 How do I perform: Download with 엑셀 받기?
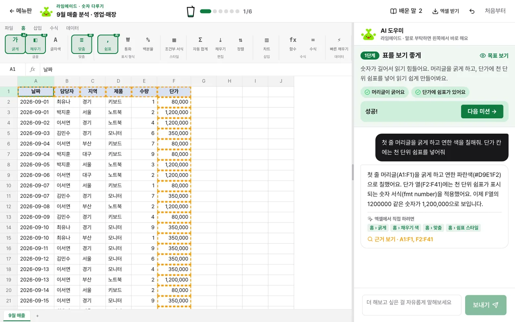click(x=445, y=11)
